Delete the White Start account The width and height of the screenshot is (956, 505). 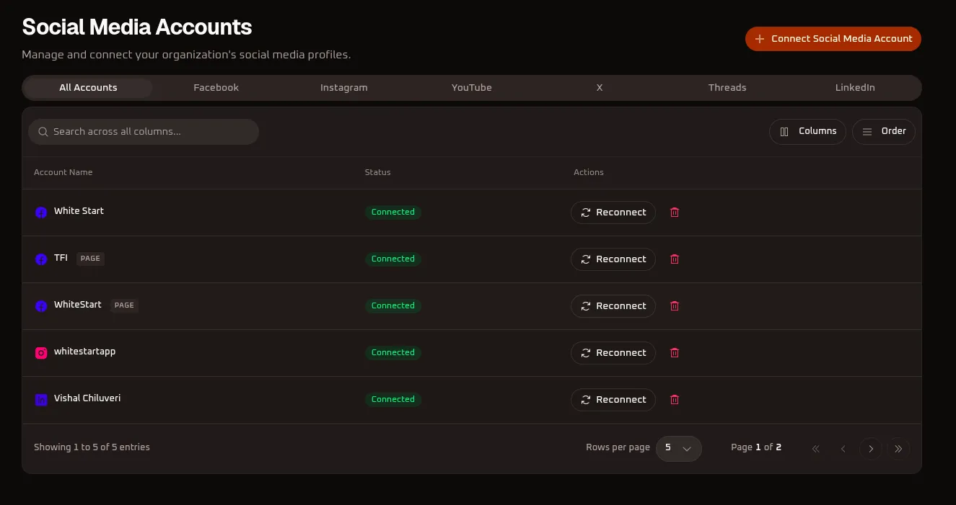[x=675, y=213]
